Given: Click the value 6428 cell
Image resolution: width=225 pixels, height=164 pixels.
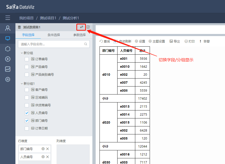Looking at the screenshot, I should (x=142, y=130).
